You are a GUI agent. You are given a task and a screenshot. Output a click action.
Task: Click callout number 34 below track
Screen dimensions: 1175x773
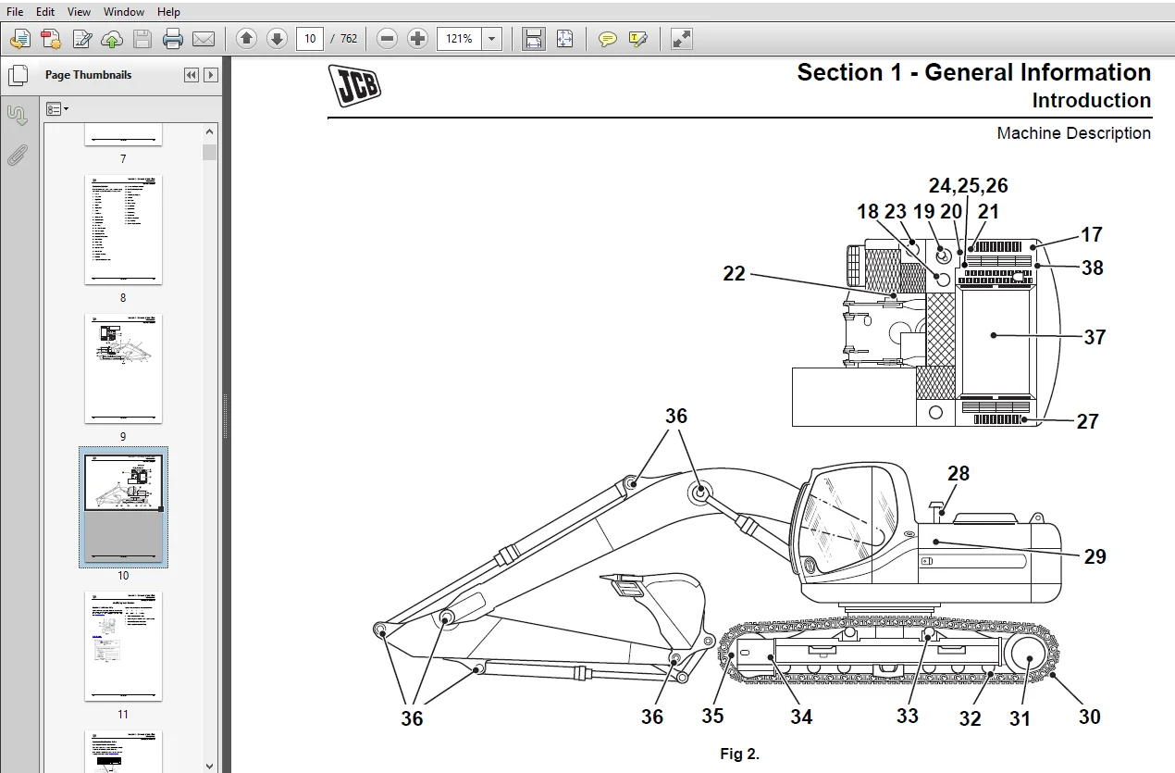[801, 716]
